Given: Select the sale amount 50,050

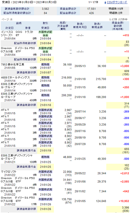Looking at the screenshot, I should tap(67, 85).
